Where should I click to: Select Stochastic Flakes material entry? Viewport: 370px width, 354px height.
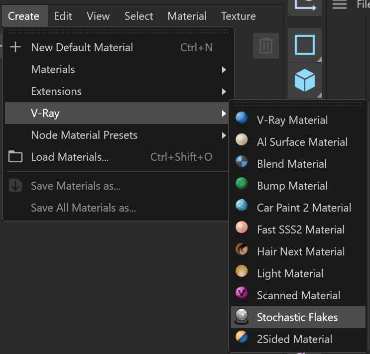298,317
